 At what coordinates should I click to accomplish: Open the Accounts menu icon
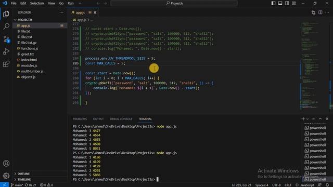click(x=6, y=163)
